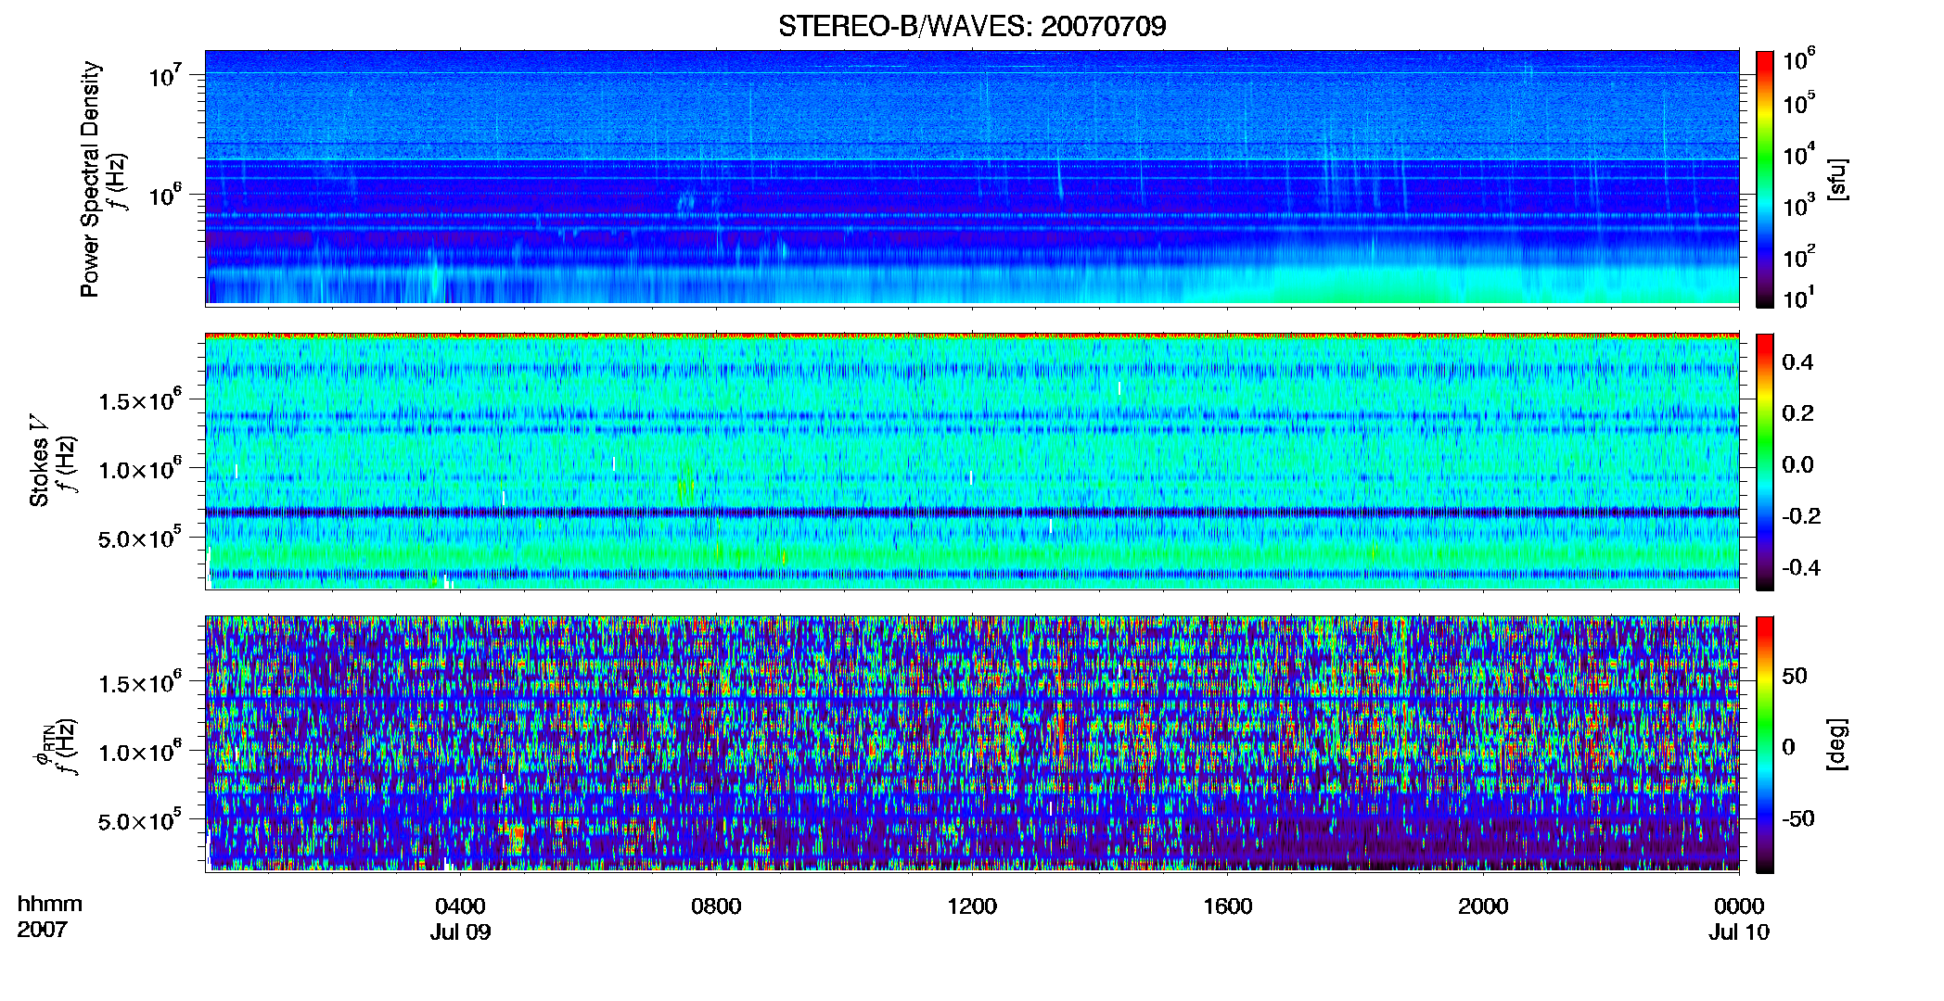The height and width of the screenshot is (1001, 1944).
Task: Click inside the φ RTN spectrogram panel
Action: 972,743
